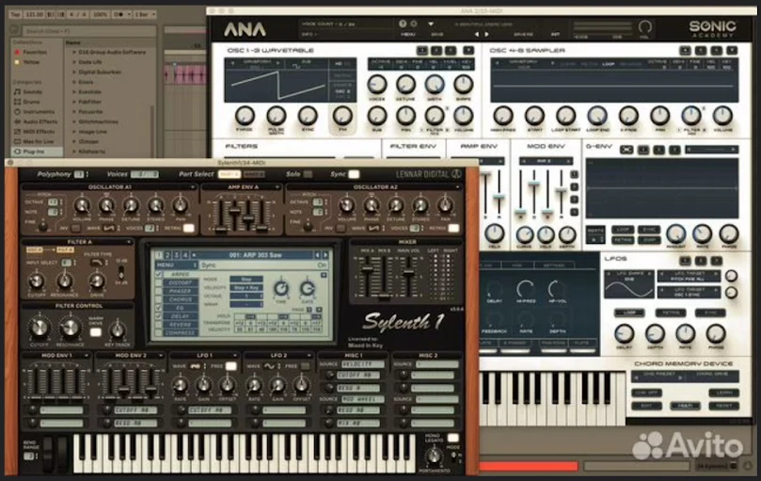761x481 pixels.
Task: Toggle the Sylenth1 Solo switch
Action: click(x=308, y=174)
